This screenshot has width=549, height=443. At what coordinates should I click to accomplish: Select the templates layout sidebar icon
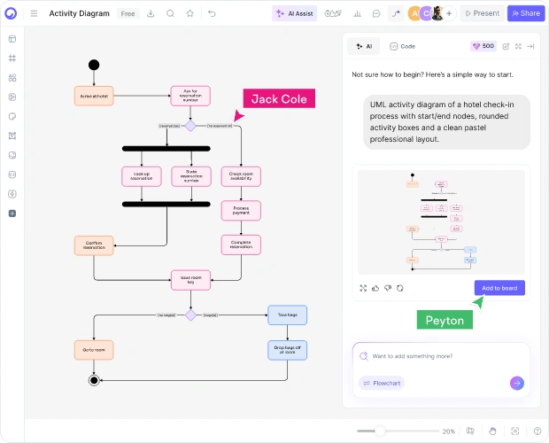pyautogui.click(x=12, y=39)
